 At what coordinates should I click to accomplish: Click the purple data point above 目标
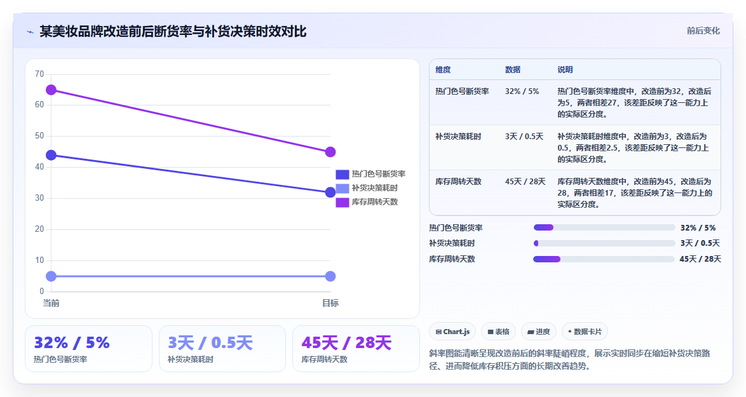pos(330,152)
